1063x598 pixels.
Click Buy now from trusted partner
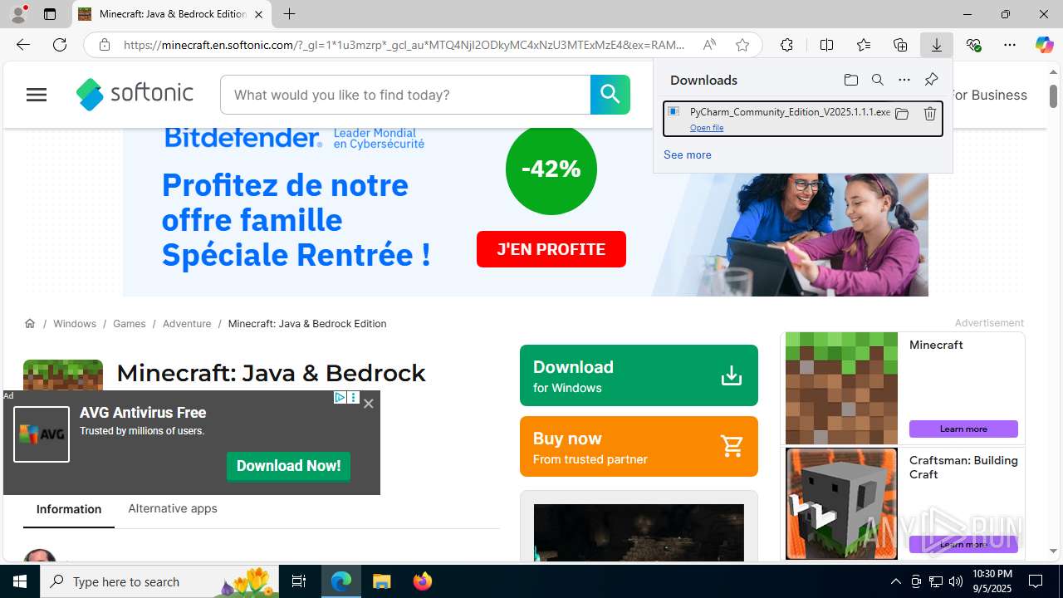pos(639,447)
